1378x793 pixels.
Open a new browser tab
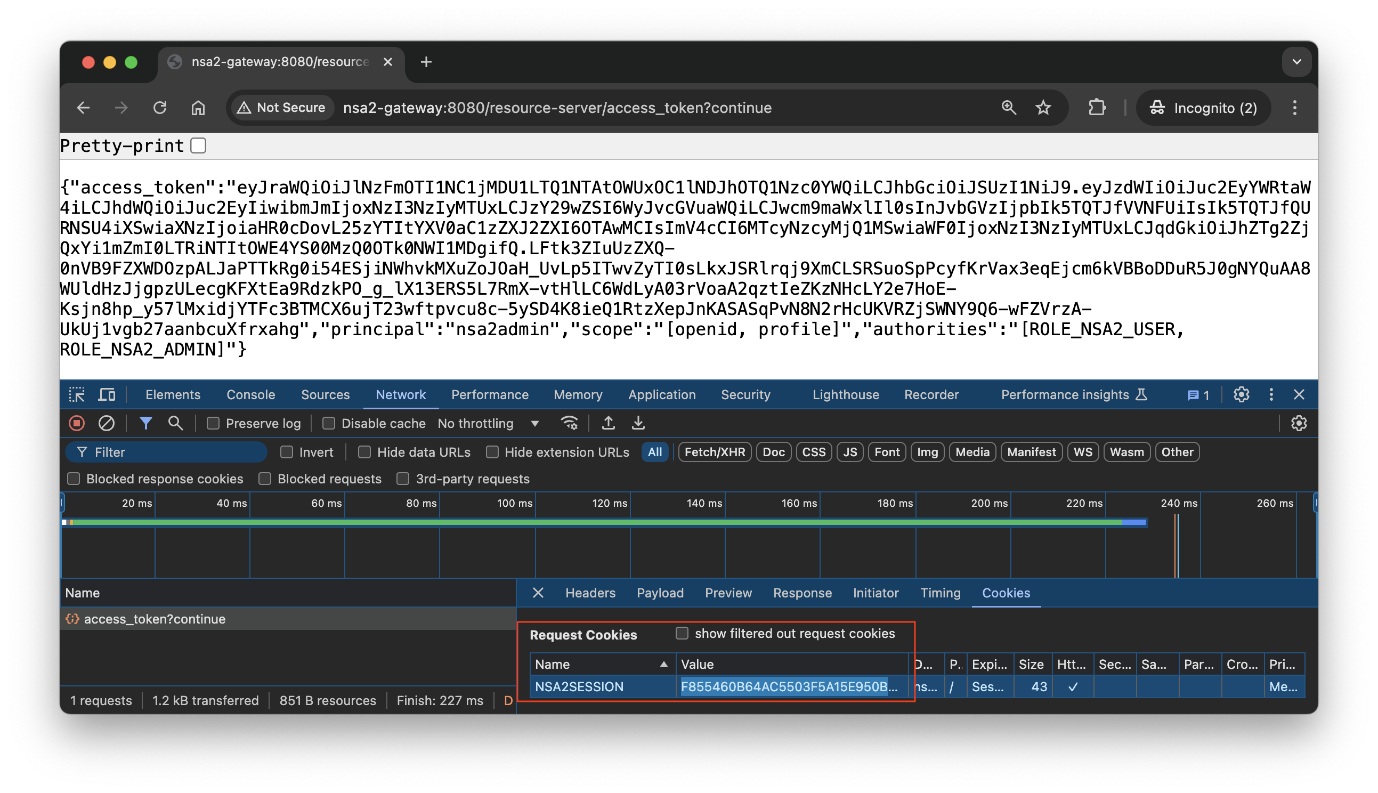(426, 62)
